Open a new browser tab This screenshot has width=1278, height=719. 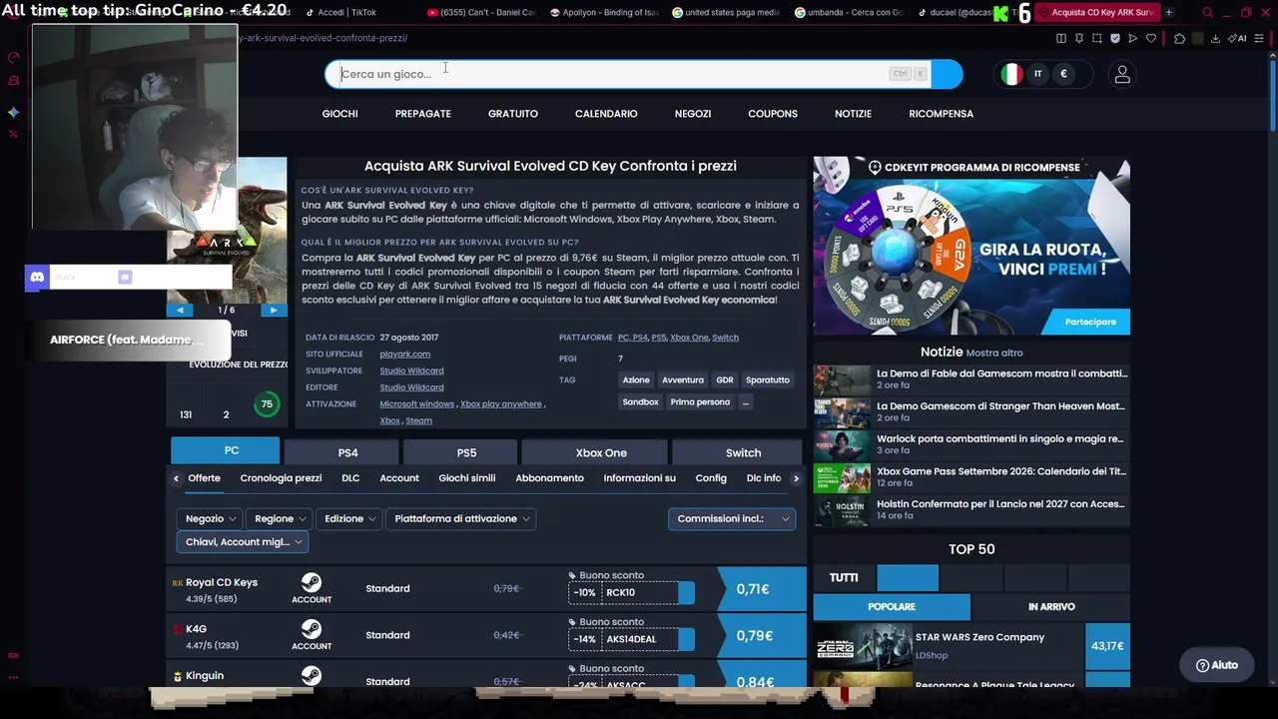click(1169, 12)
